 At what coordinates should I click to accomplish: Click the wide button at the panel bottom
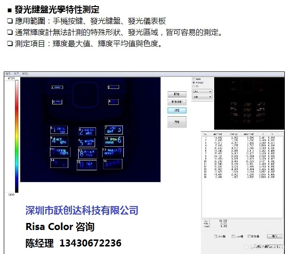tap(268, 246)
